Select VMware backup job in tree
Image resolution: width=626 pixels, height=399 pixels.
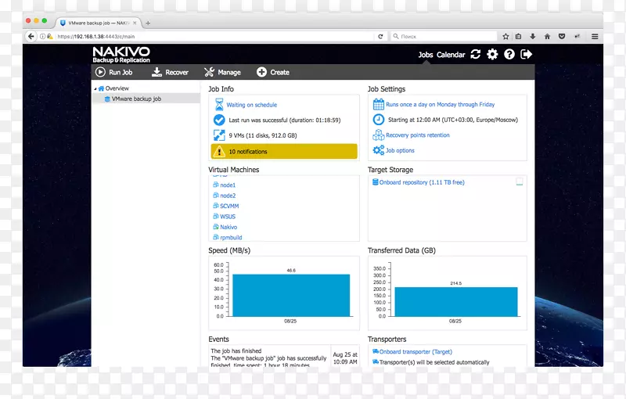click(x=136, y=99)
